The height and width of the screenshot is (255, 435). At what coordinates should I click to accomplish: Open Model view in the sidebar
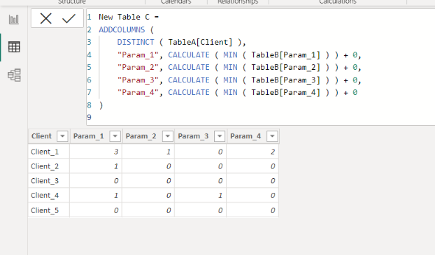14,75
